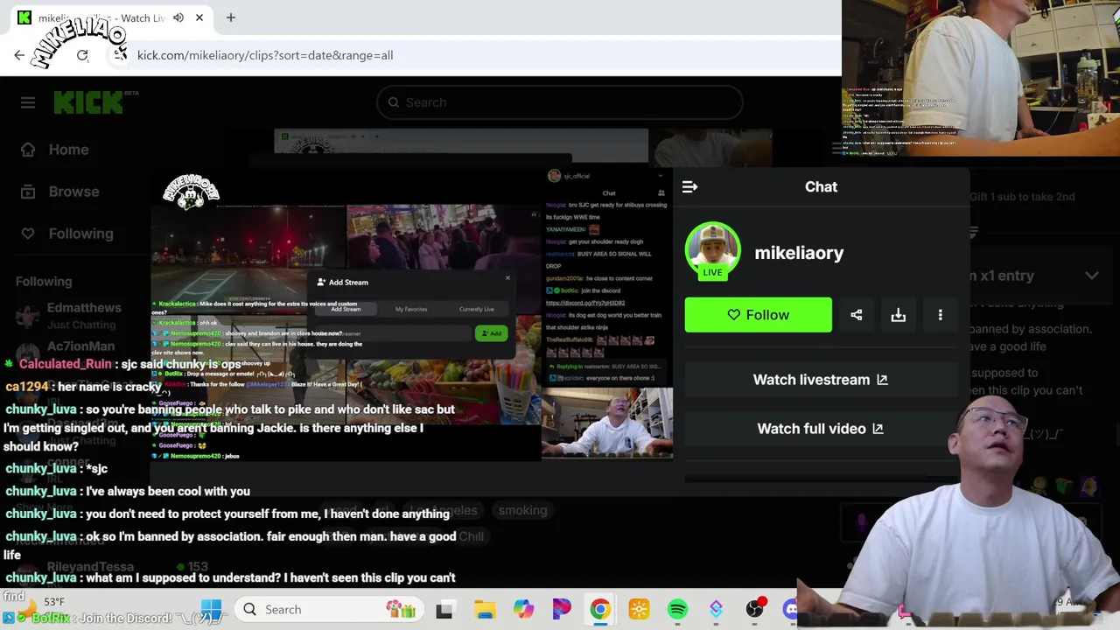Screen dimensions: 1120x630
Task: Click the 'Gift 1 sub to take 2nd' text
Action: 1022,197
